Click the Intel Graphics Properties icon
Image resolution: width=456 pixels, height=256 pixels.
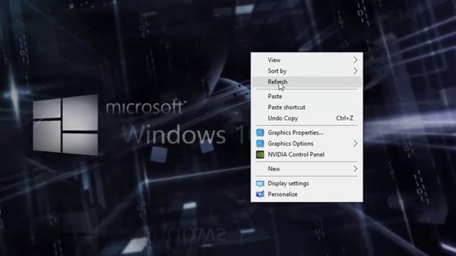point(260,133)
